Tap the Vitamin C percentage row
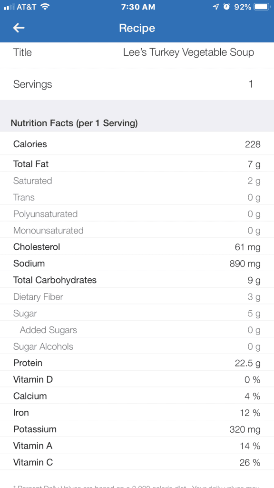 [x=137, y=462]
